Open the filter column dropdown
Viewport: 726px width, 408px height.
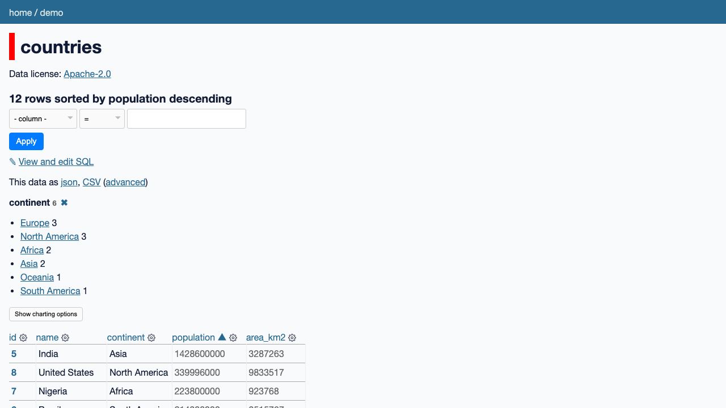(x=43, y=119)
